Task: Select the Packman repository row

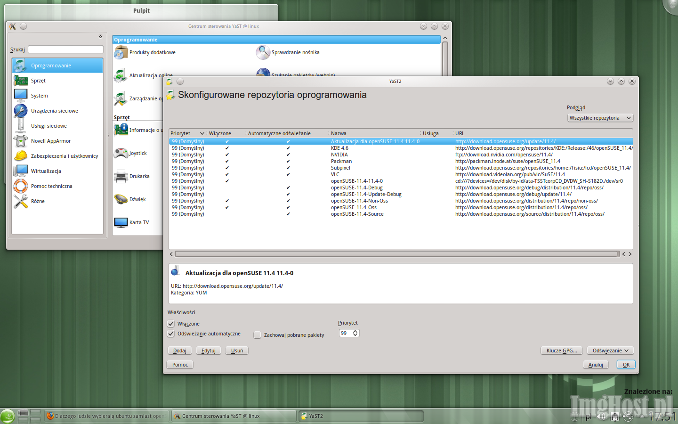Action: (x=401, y=161)
